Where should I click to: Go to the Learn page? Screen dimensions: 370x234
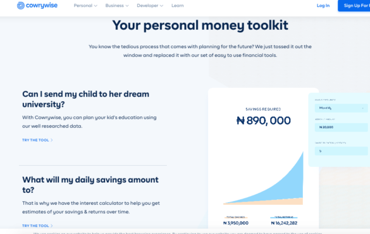[x=178, y=6]
